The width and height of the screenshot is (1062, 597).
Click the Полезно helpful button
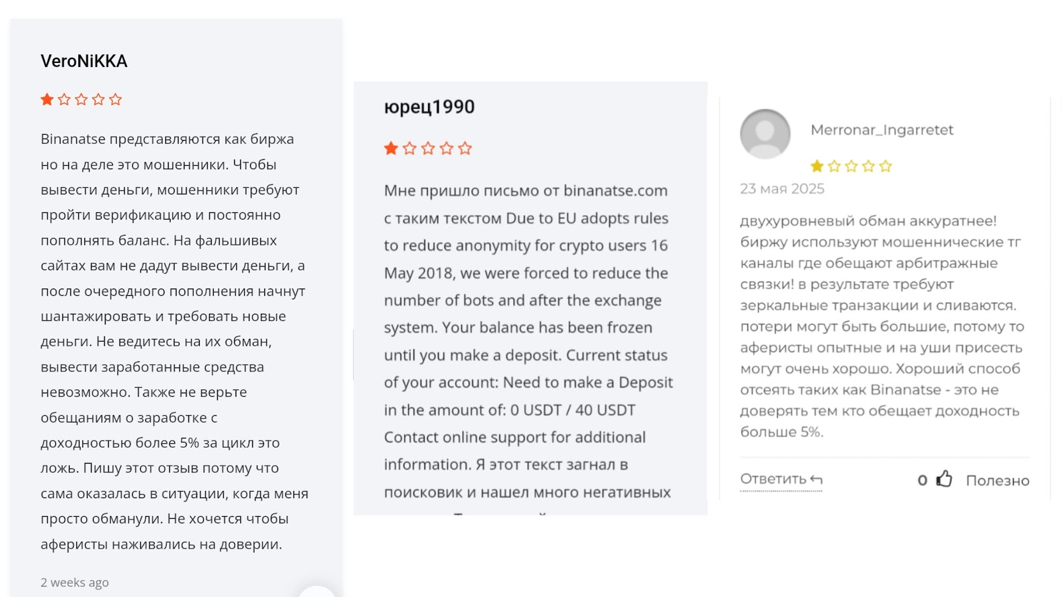[998, 480]
